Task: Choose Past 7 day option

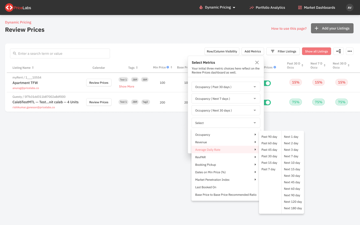Action: 268,169
